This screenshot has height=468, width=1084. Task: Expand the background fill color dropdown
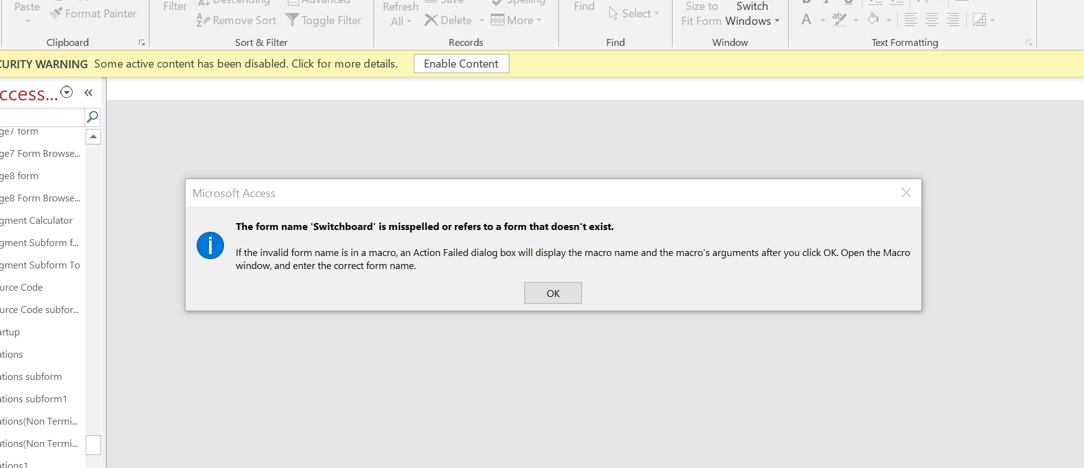click(x=889, y=20)
